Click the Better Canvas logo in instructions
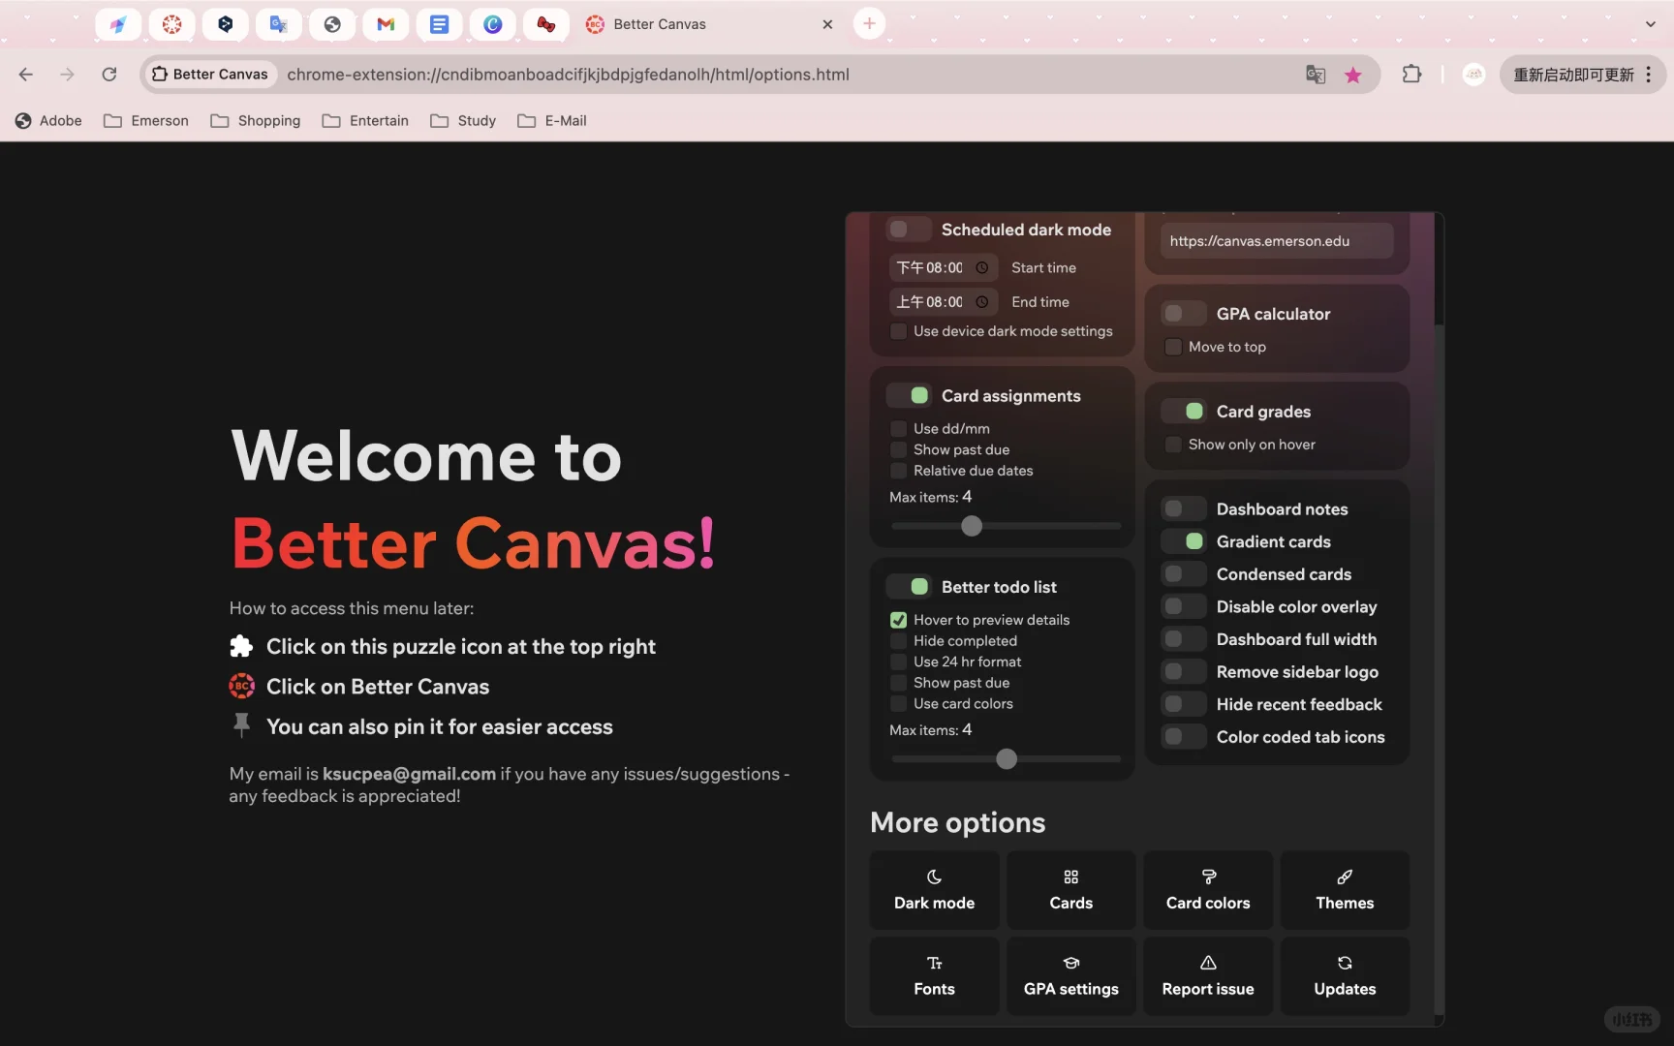This screenshot has height=1046, width=1674. point(241,686)
